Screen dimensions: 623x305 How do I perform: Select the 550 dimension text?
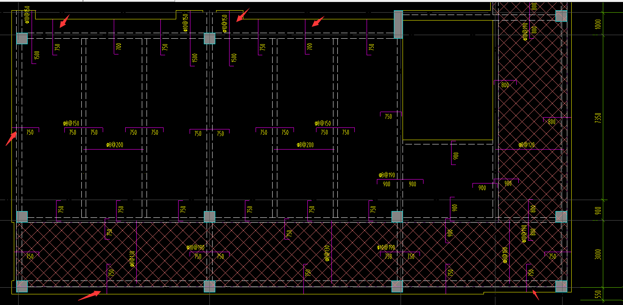tap(598, 295)
